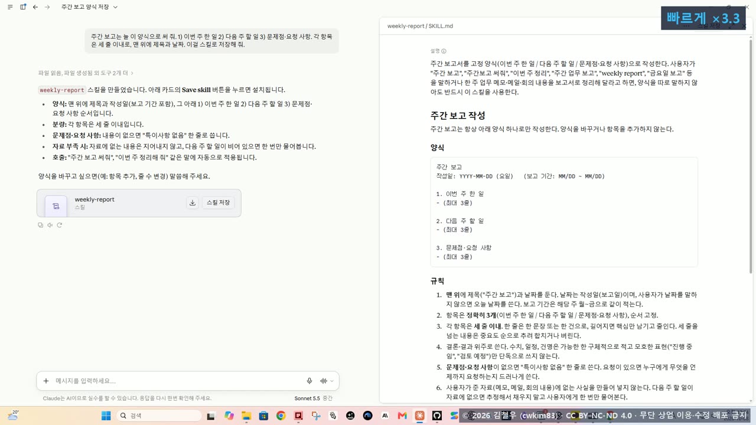Open GitHub Desktop from the taskbar
The height and width of the screenshot is (425, 756).
click(437, 416)
